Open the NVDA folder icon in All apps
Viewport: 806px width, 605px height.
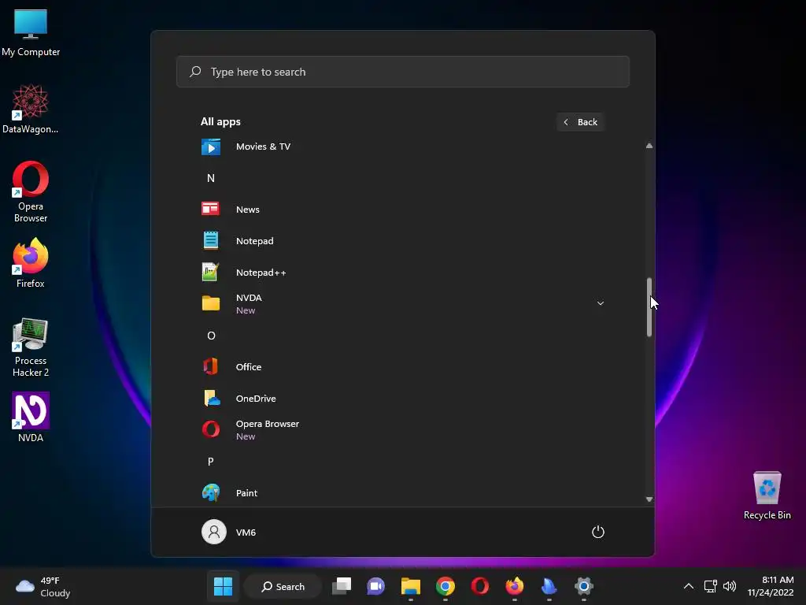(x=211, y=303)
